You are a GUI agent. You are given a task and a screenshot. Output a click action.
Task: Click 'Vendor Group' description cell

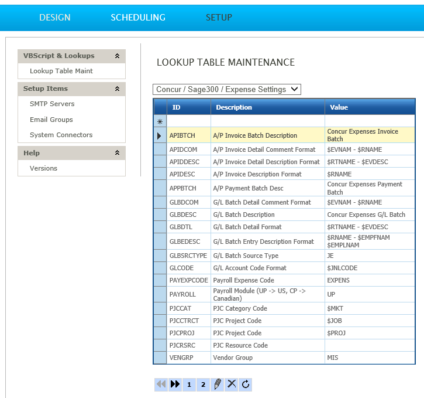pos(268,358)
